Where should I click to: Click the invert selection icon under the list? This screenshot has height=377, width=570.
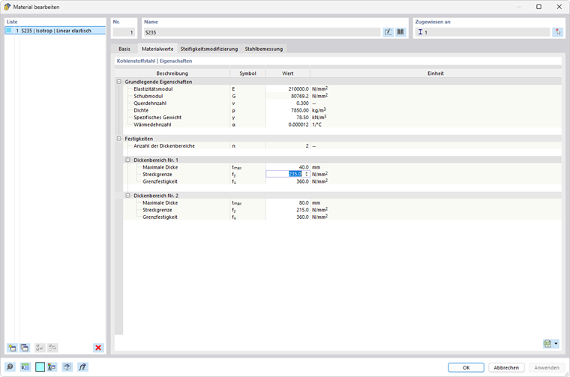point(52,348)
